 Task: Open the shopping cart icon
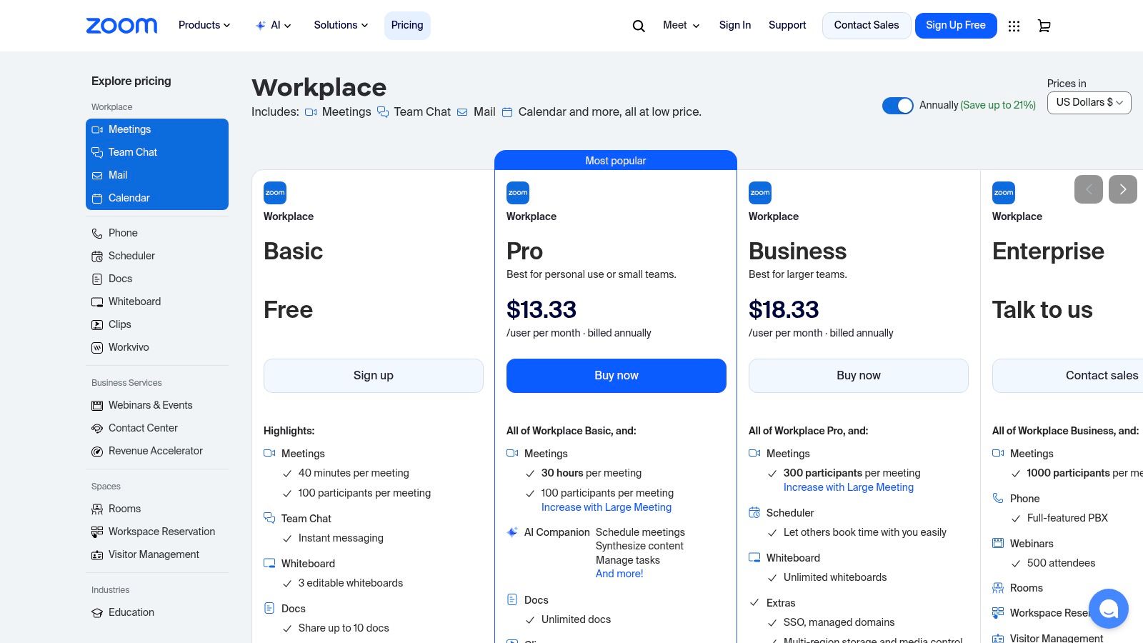(1044, 26)
